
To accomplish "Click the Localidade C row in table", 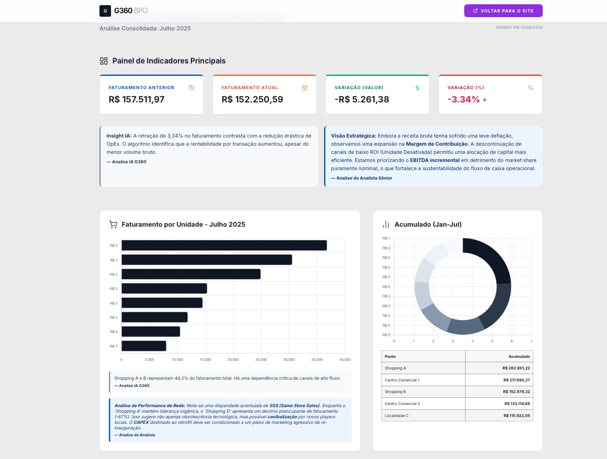I will tap(457, 416).
